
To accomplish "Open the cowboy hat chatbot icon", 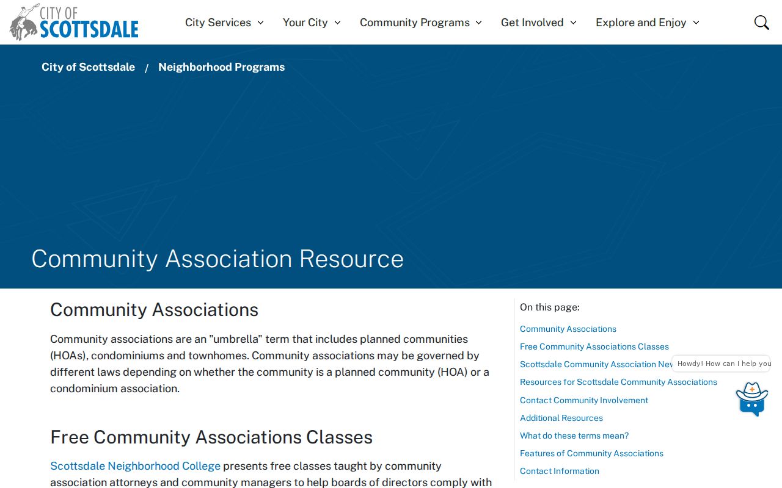I will [751, 399].
